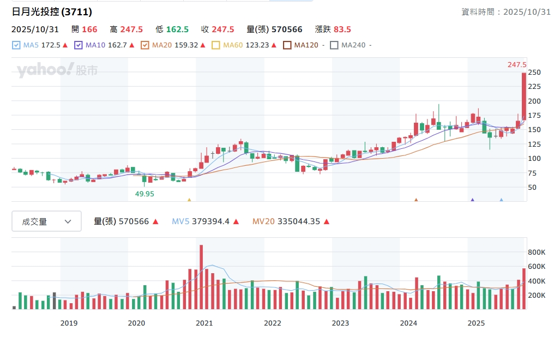Screen dimensions: 554x337
Task: Click the brown triangle marker at 2024
Action: point(416,200)
